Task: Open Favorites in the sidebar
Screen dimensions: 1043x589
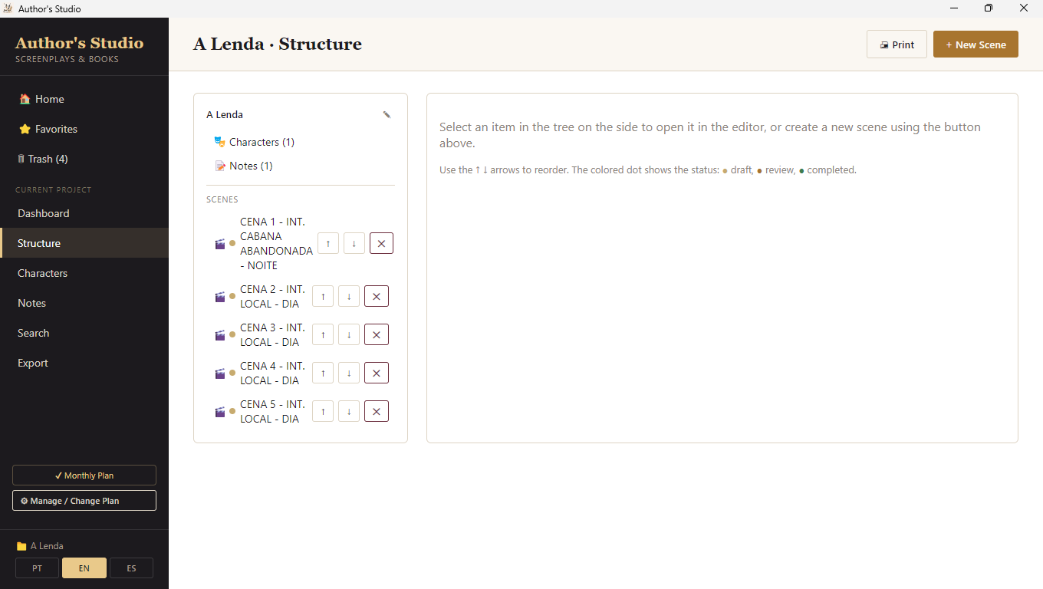Action: point(84,129)
